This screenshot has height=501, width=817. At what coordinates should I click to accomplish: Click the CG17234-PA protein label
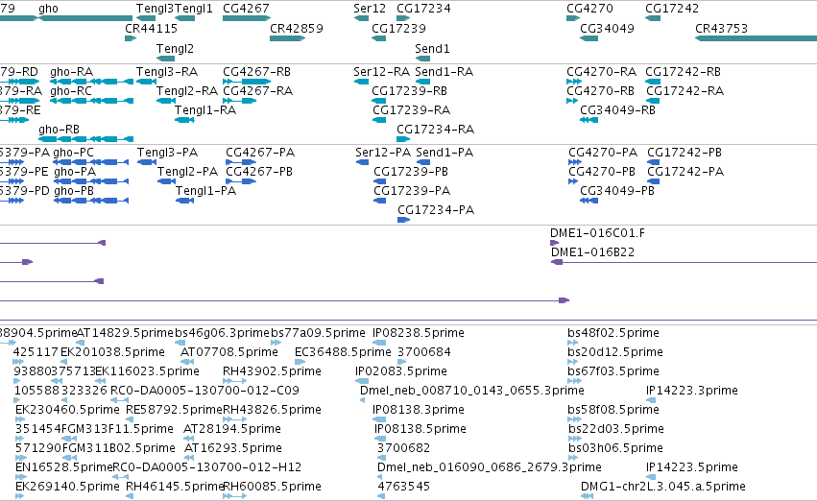(436, 210)
